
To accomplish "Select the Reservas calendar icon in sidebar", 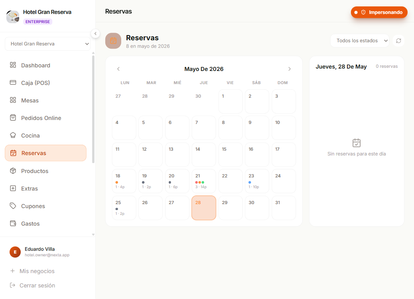I will pos(13,153).
